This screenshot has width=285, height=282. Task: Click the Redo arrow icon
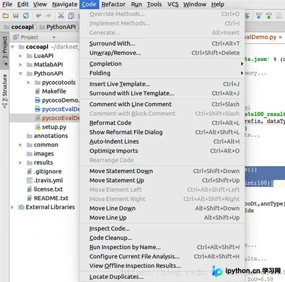coord(48,16)
